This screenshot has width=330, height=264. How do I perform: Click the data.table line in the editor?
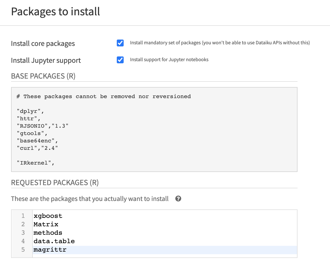(54, 241)
